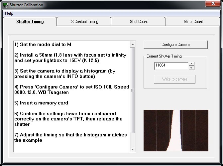Click the 'Current Shutter Timing' group label
The height and width of the screenshot is (166, 223).
point(164,56)
